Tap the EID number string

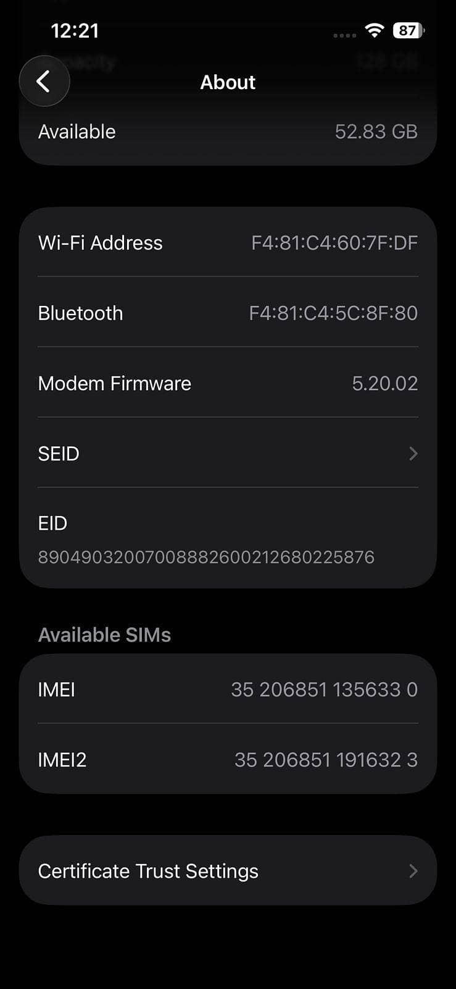tap(206, 557)
